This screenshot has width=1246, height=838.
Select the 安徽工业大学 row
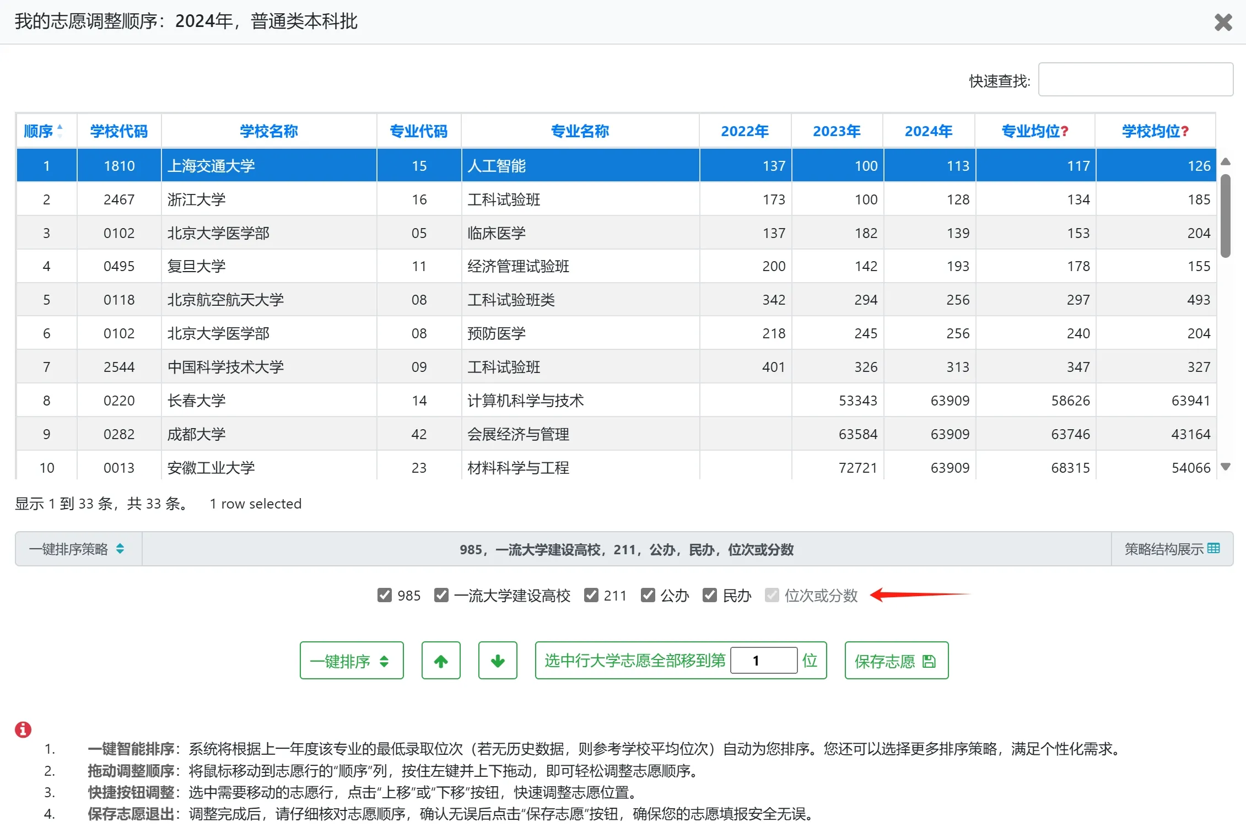616,466
